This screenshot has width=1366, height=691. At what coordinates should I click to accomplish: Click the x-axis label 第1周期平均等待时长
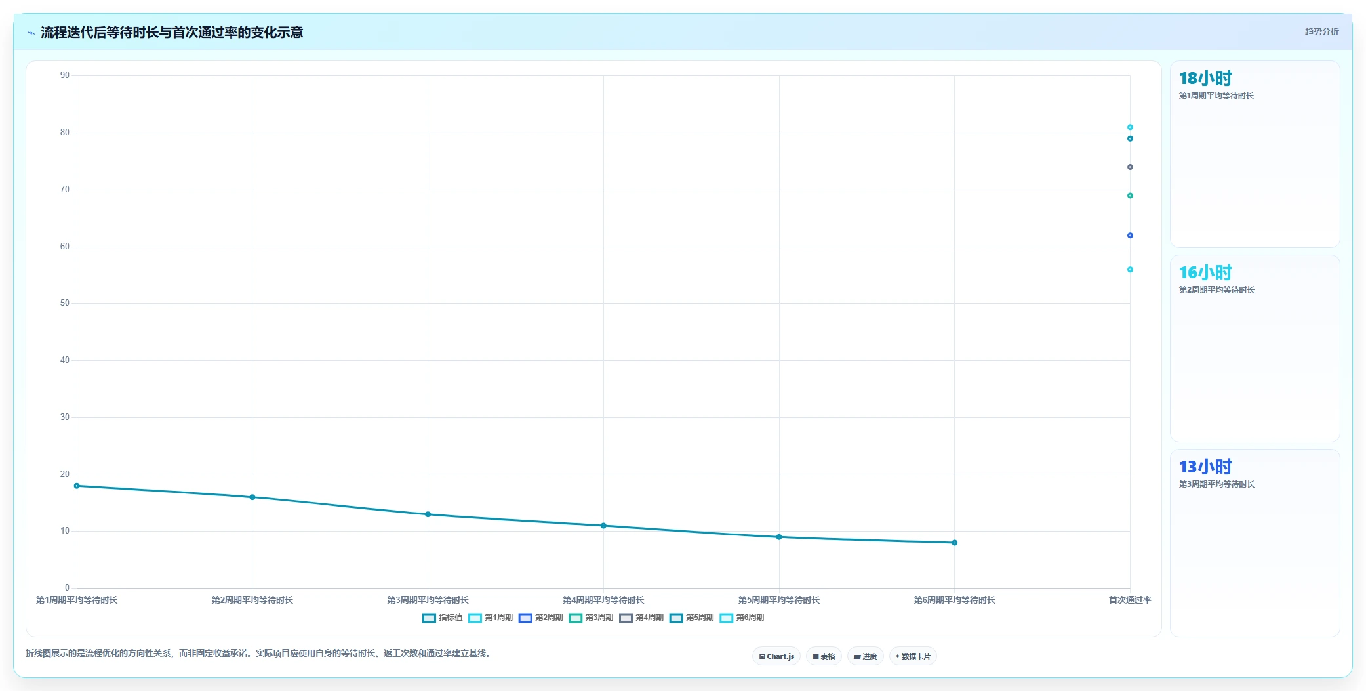77,600
